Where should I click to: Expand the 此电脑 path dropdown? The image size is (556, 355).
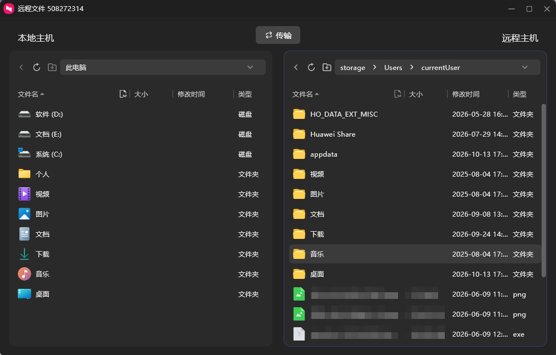(x=250, y=67)
